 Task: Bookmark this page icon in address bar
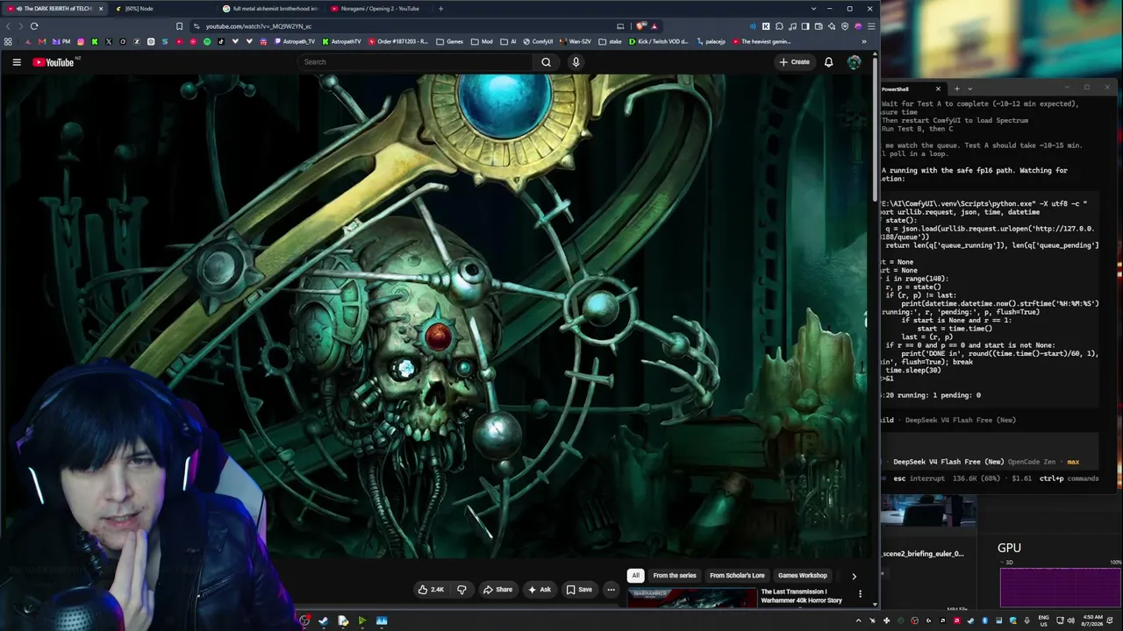coord(180,26)
